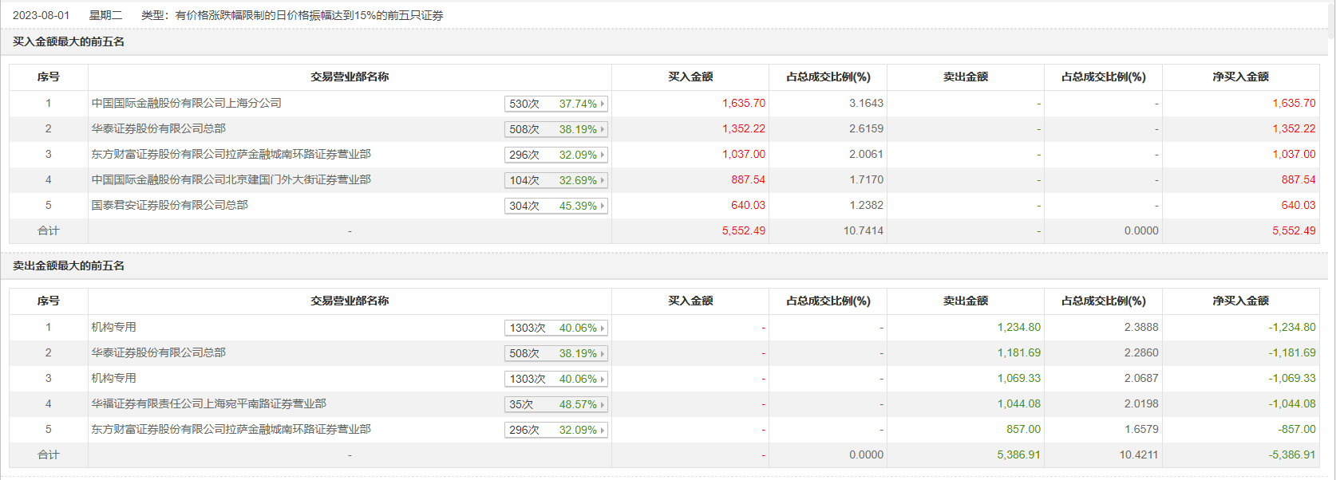Open the 296次 32.09% box in the sell table

[x=555, y=430]
